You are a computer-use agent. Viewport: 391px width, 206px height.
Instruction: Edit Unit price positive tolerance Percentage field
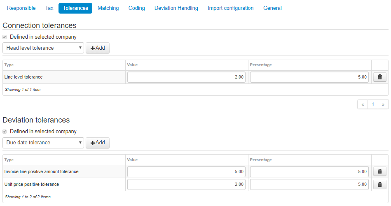pos(309,184)
